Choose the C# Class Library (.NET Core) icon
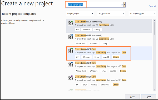 pyautogui.click(x=71, y=50)
